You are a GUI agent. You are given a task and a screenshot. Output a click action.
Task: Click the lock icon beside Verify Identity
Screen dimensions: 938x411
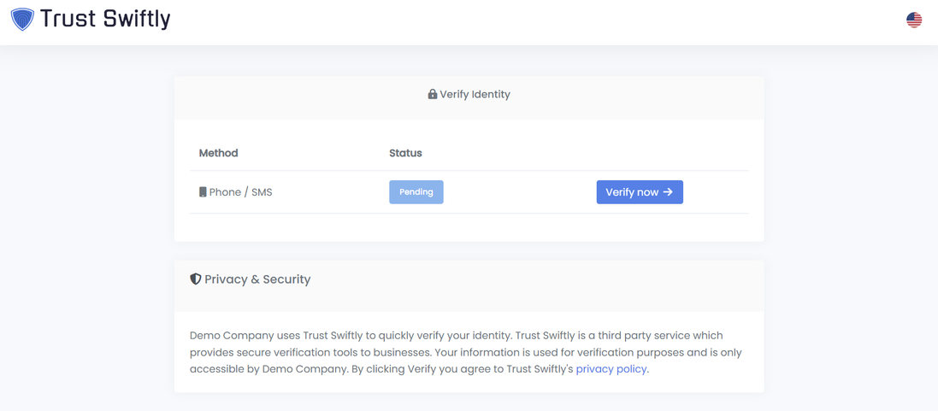(x=433, y=94)
